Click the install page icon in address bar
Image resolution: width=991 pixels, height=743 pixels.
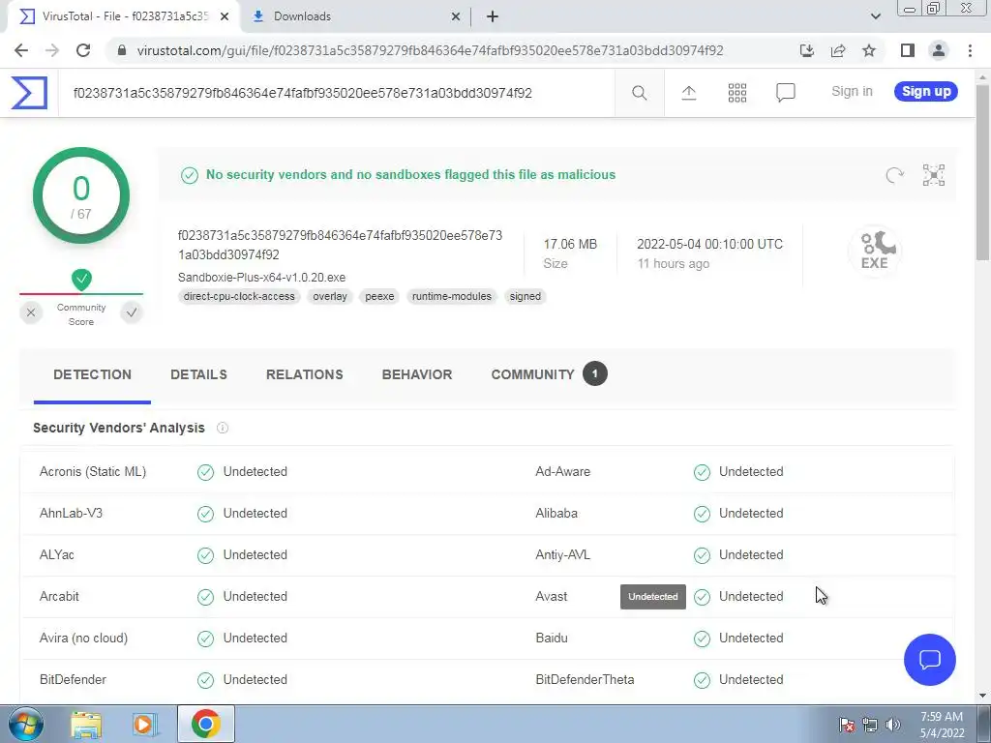(x=807, y=50)
